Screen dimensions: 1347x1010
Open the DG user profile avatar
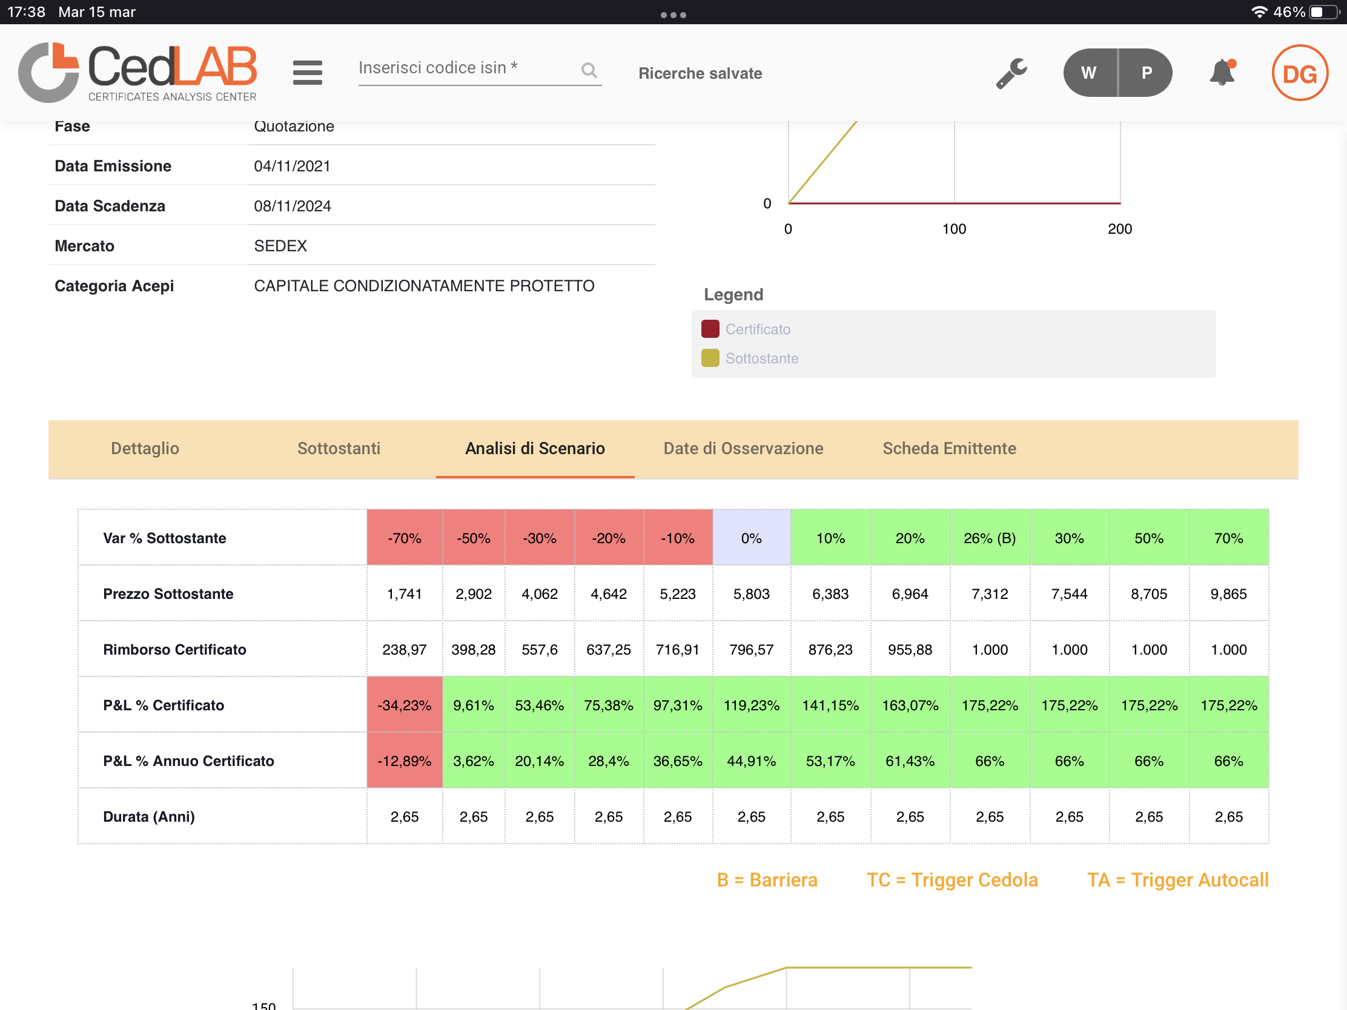coord(1300,73)
